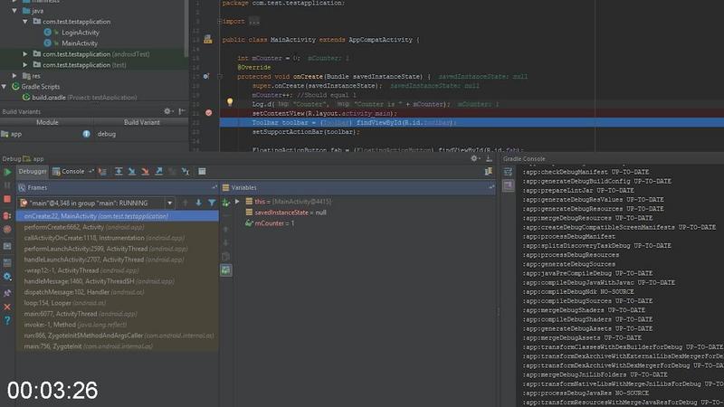Expand the folded import statement
The height and width of the screenshot is (407, 724).
(220, 21)
